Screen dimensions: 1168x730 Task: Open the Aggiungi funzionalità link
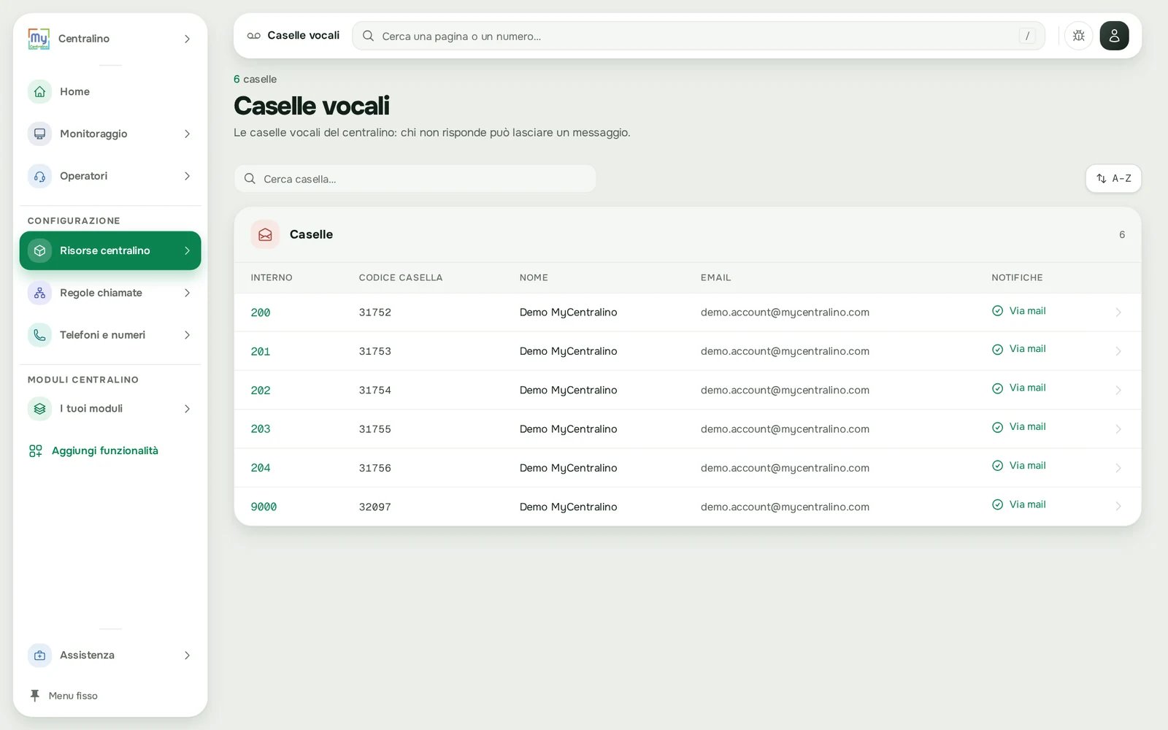pyautogui.click(x=105, y=451)
